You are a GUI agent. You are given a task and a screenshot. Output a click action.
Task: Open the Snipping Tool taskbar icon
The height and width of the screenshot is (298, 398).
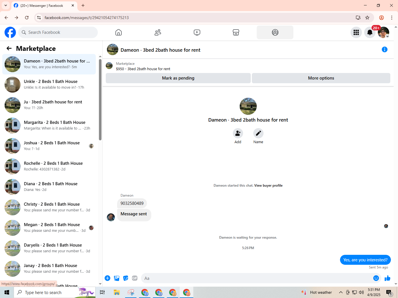tap(131, 292)
